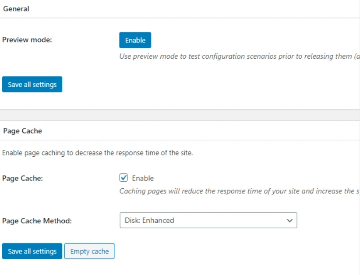Click the Empty cache button
The width and height of the screenshot is (360, 275).
click(x=89, y=251)
